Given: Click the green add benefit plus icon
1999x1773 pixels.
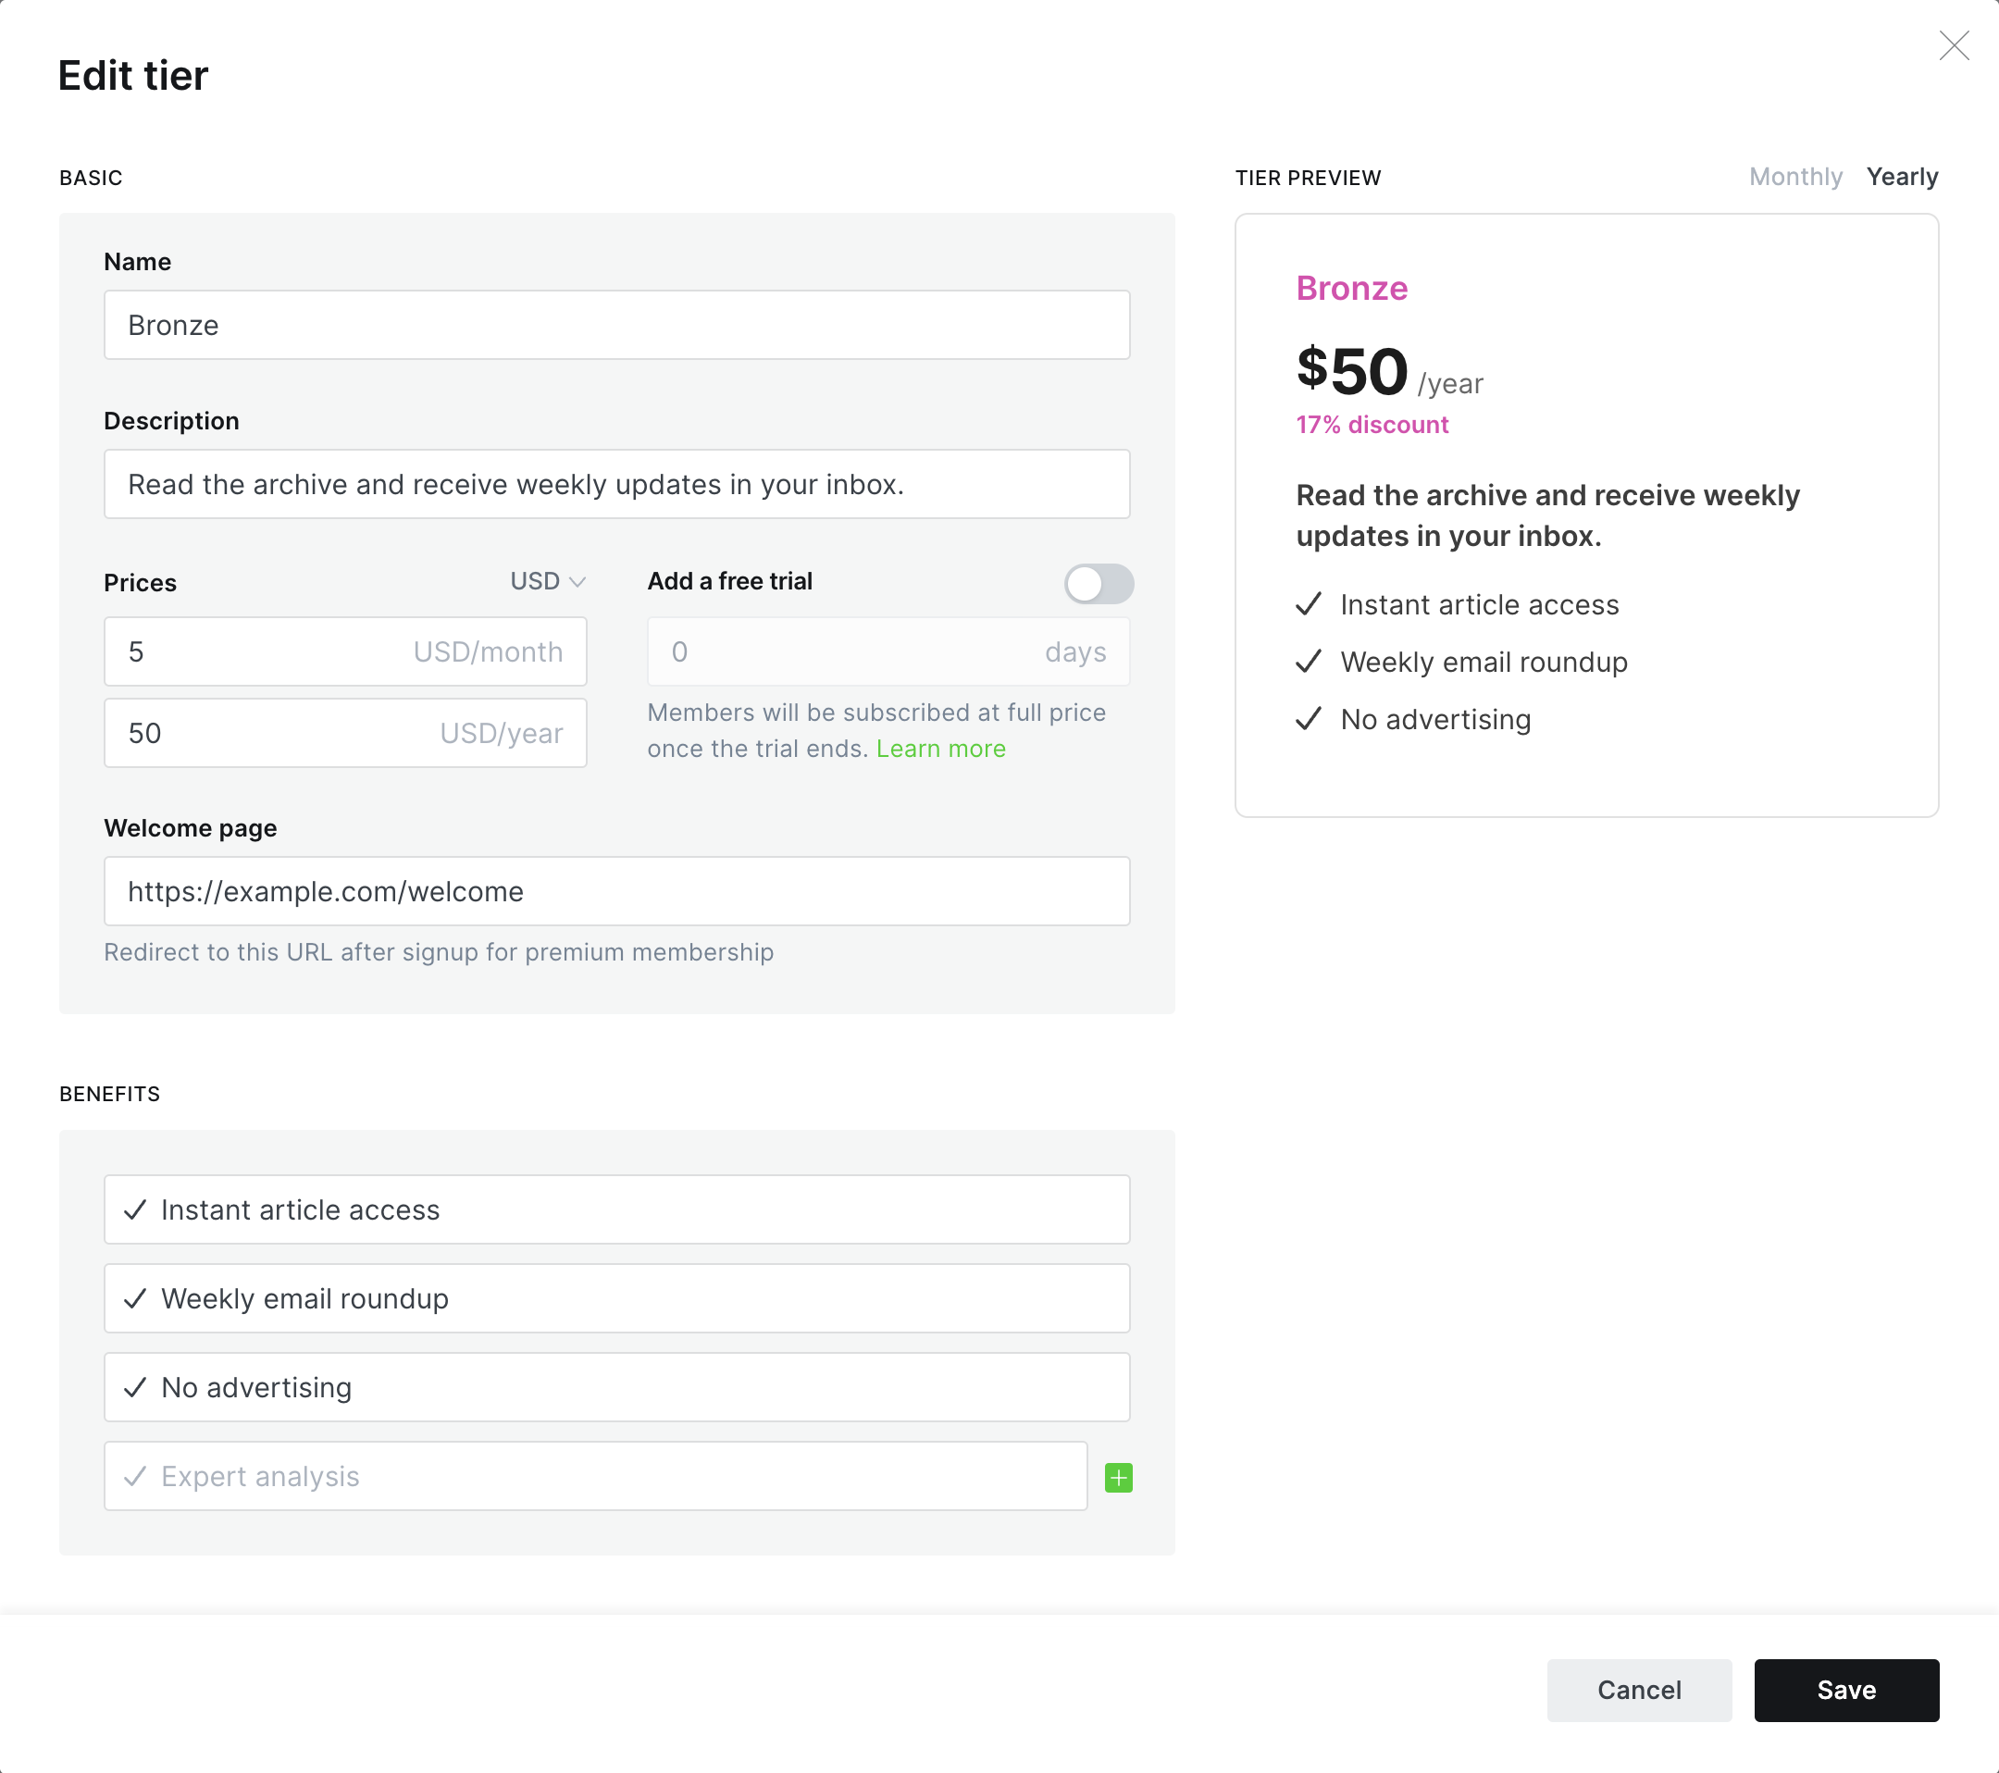Looking at the screenshot, I should (x=1118, y=1477).
